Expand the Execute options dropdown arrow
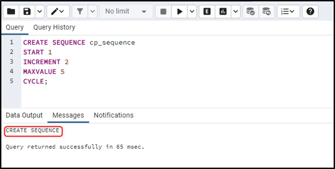The width and height of the screenshot is (335, 169). (192, 12)
